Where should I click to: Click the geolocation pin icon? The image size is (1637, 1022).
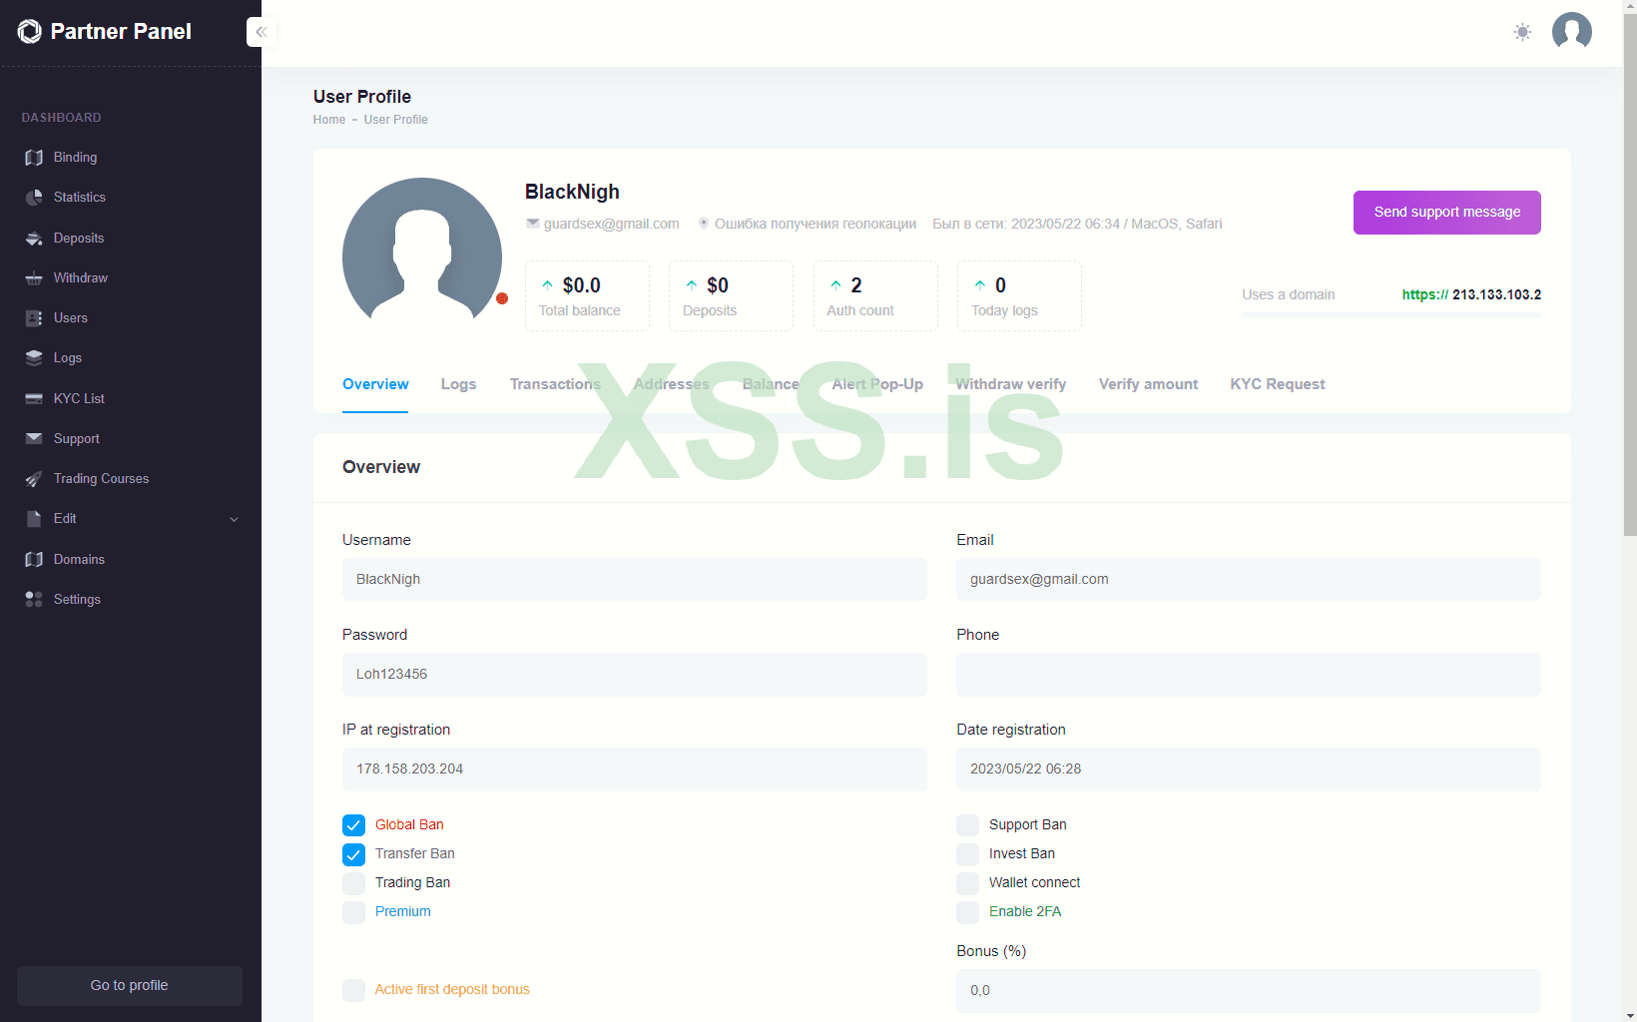coord(704,224)
